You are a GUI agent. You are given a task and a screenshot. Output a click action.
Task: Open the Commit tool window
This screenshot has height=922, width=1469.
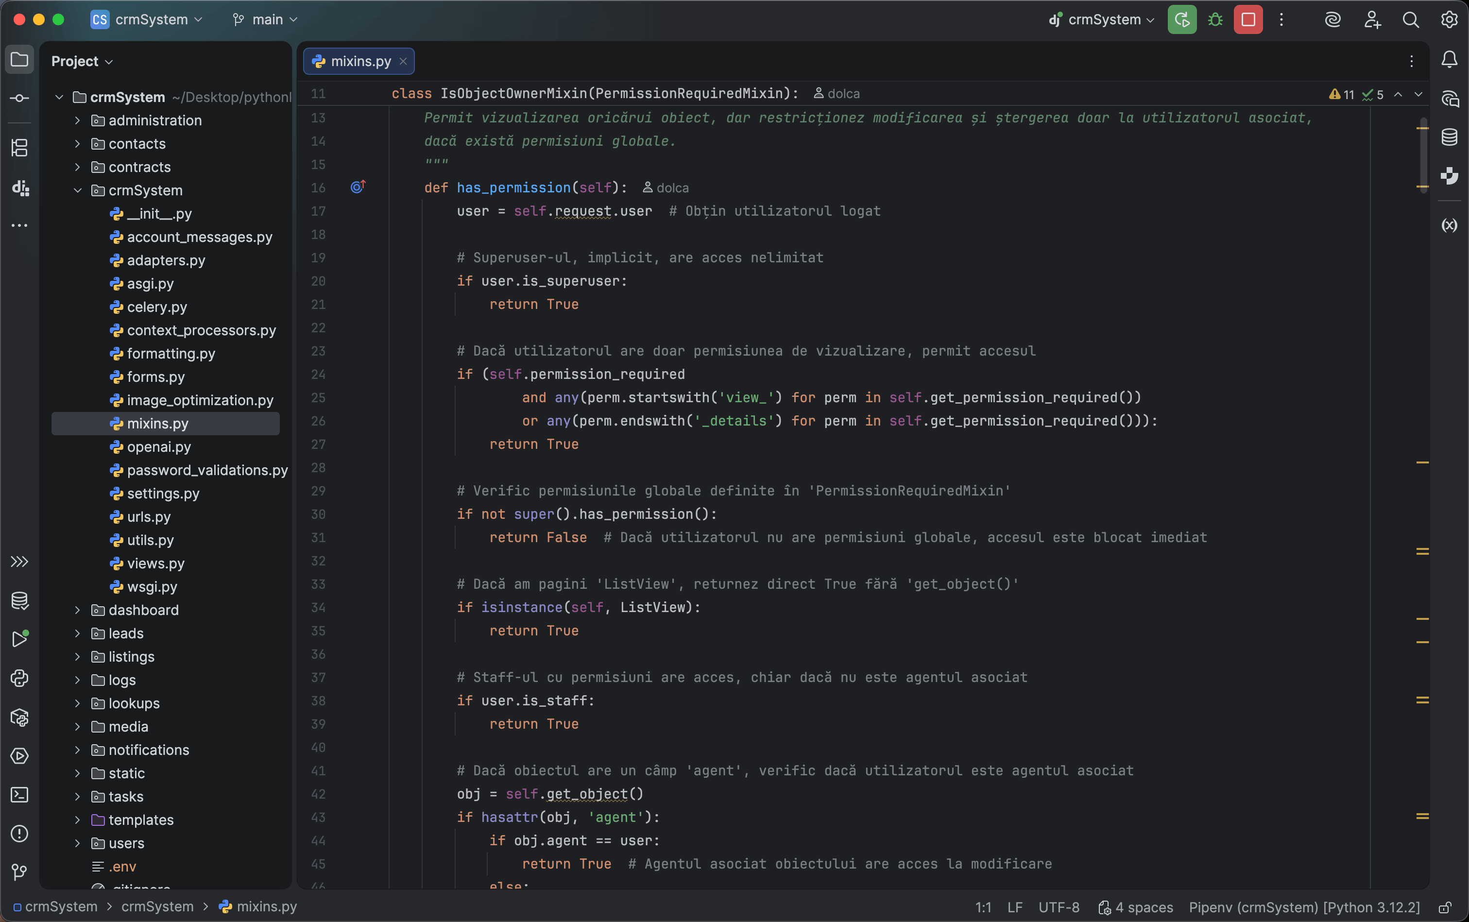[x=19, y=98]
